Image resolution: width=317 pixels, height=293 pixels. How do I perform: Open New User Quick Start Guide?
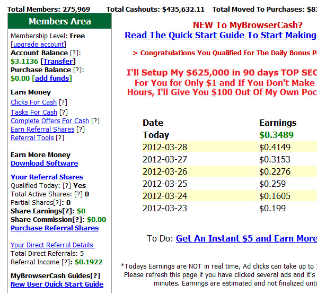point(57,285)
